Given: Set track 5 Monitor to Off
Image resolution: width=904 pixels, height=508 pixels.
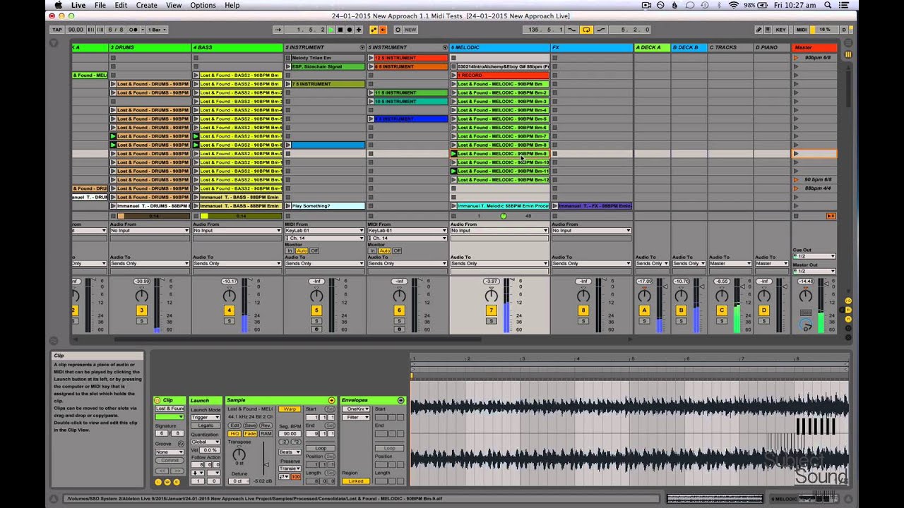Looking at the screenshot, I should tap(314, 250).
